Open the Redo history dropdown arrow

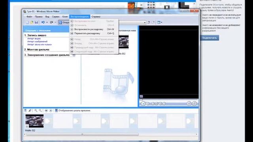55,22
